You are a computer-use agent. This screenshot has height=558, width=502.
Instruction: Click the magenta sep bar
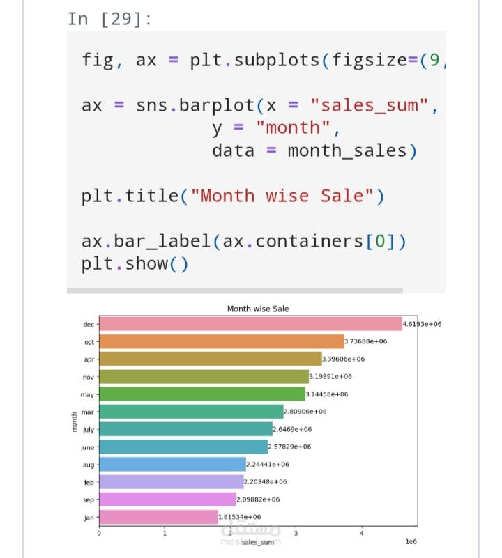168,499
